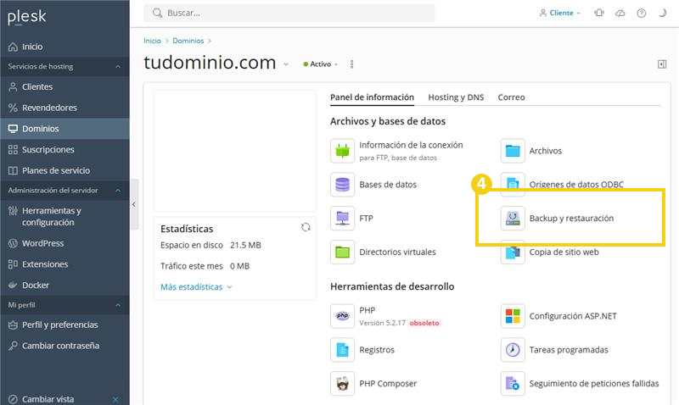
Task: Click the search magnifier icon
Action: click(x=157, y=13)
